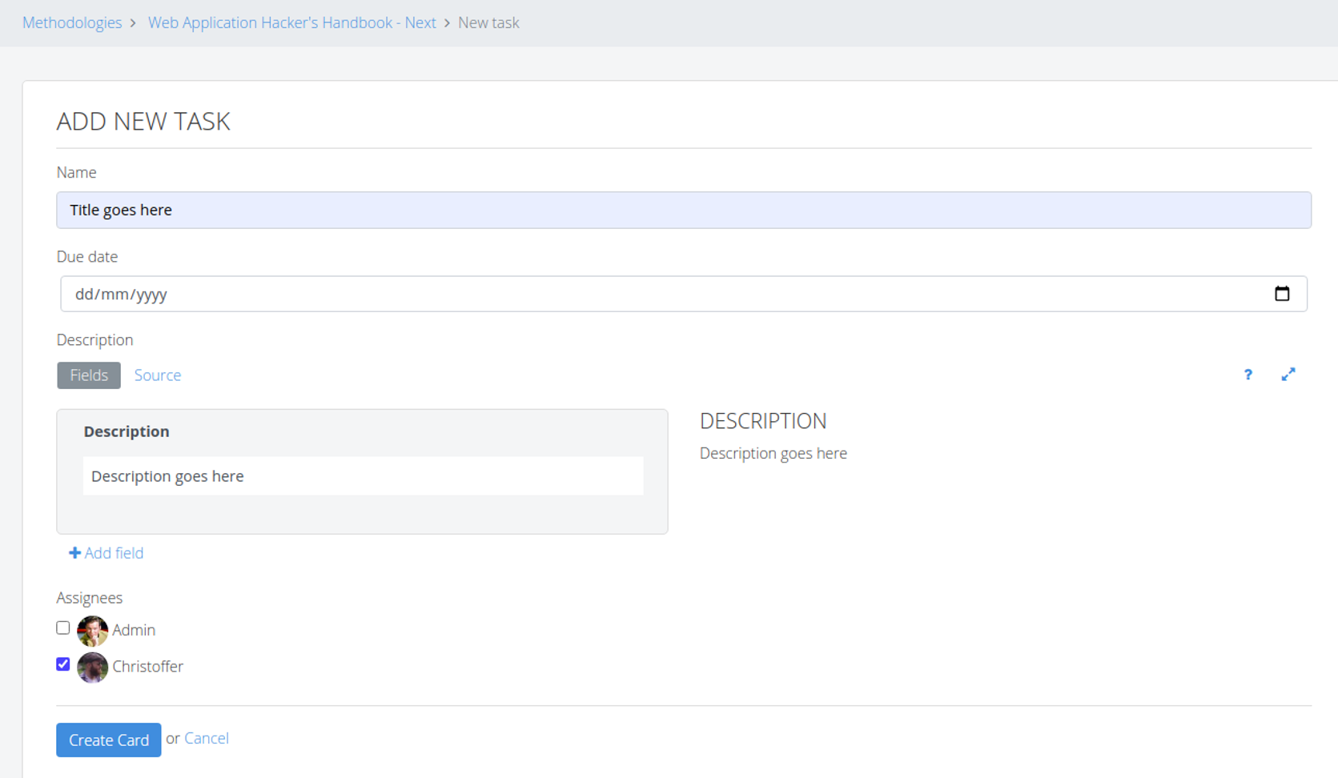Click the Christoffer assignee name
The image size is (1338, 778).
148,667
